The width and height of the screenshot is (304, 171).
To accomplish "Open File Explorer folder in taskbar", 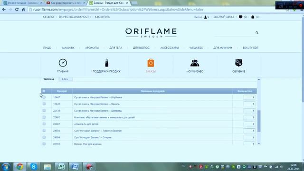I will (x=47, y=167).
